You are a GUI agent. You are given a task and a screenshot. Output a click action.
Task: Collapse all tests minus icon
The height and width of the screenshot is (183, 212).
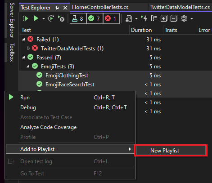click(174, 18)
